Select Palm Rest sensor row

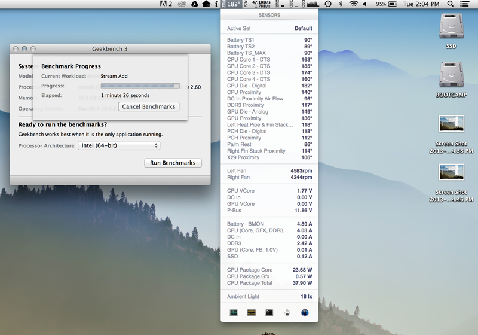point(269,144)
